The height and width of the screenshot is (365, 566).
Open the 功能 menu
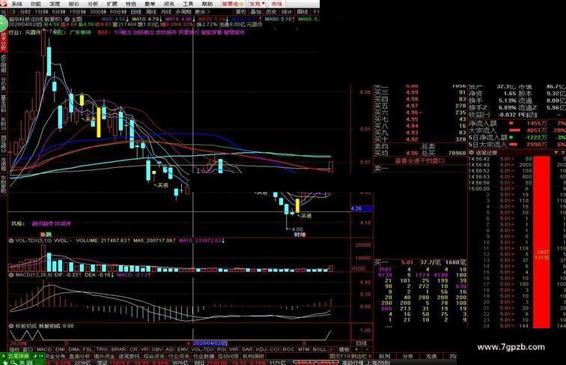36,4
